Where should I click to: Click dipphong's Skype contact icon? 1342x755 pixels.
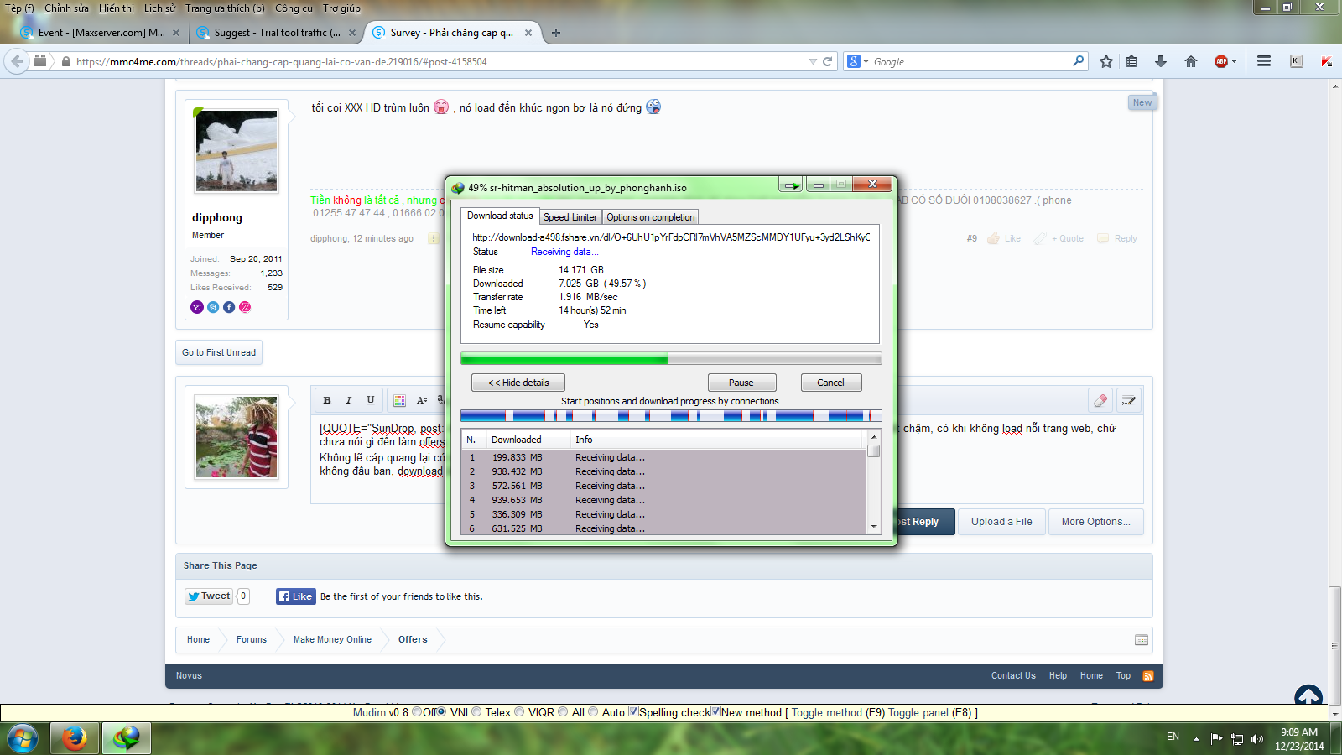[x=212, y=307]
